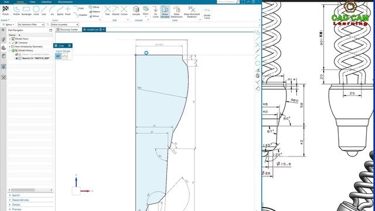
Task: Click the Fix Curve tool
Action: click(x=156, y=12)
